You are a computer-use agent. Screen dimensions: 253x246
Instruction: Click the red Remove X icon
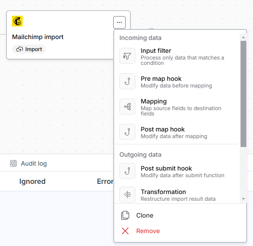coord(125,231)
